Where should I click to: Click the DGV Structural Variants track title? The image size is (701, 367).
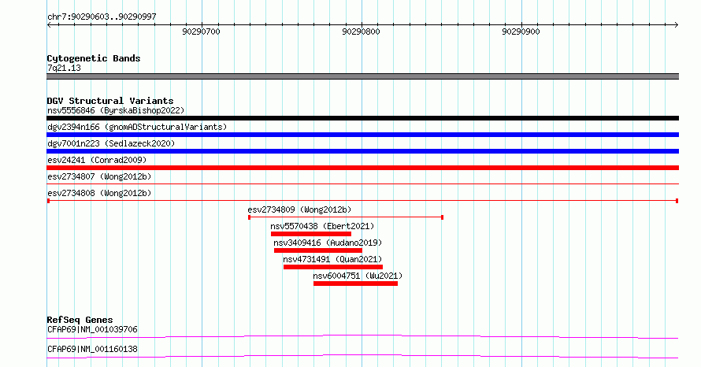coord(110,101)
